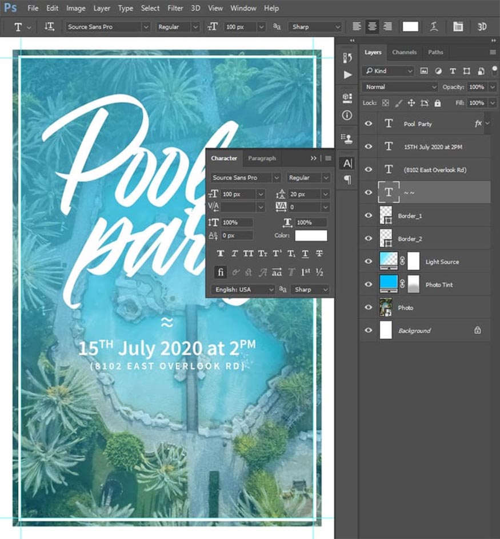Open the Actions panel play icon
The image size is (500, 539).
347,74
